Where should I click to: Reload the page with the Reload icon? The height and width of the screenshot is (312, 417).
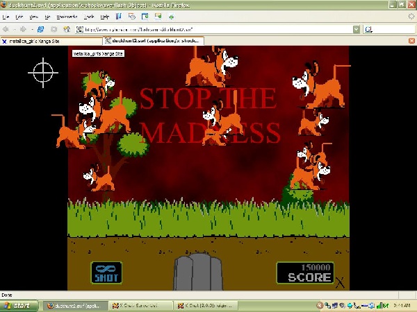pyautogui.click(x=41, y=29)
